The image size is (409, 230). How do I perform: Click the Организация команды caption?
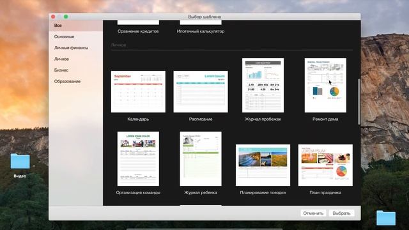pyautogui.click(x=138, y=193)
